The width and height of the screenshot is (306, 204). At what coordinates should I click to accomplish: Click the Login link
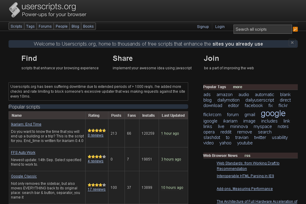pos(220,27)
